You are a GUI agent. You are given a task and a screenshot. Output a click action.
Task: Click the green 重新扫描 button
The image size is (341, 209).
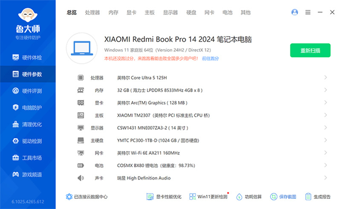coord(310,50)
